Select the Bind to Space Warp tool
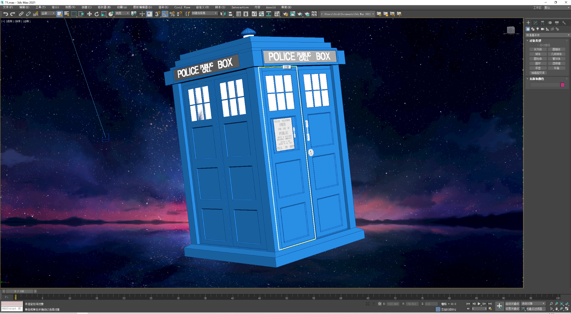571x314 pixels. click(x=35, y=14)
